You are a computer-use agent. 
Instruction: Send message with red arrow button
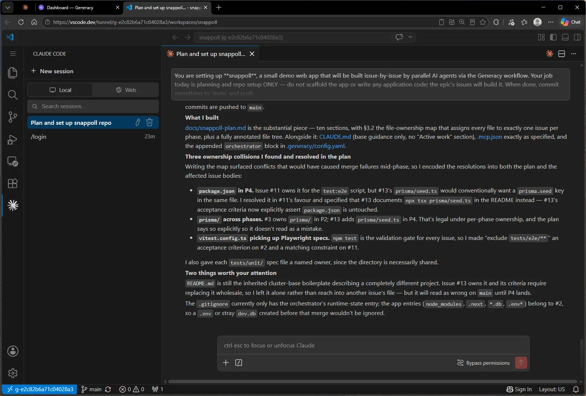click(521, 363)
